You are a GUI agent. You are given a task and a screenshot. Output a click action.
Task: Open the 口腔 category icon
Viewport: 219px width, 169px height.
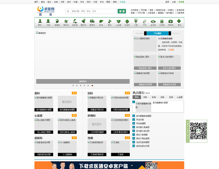(136, 22)
